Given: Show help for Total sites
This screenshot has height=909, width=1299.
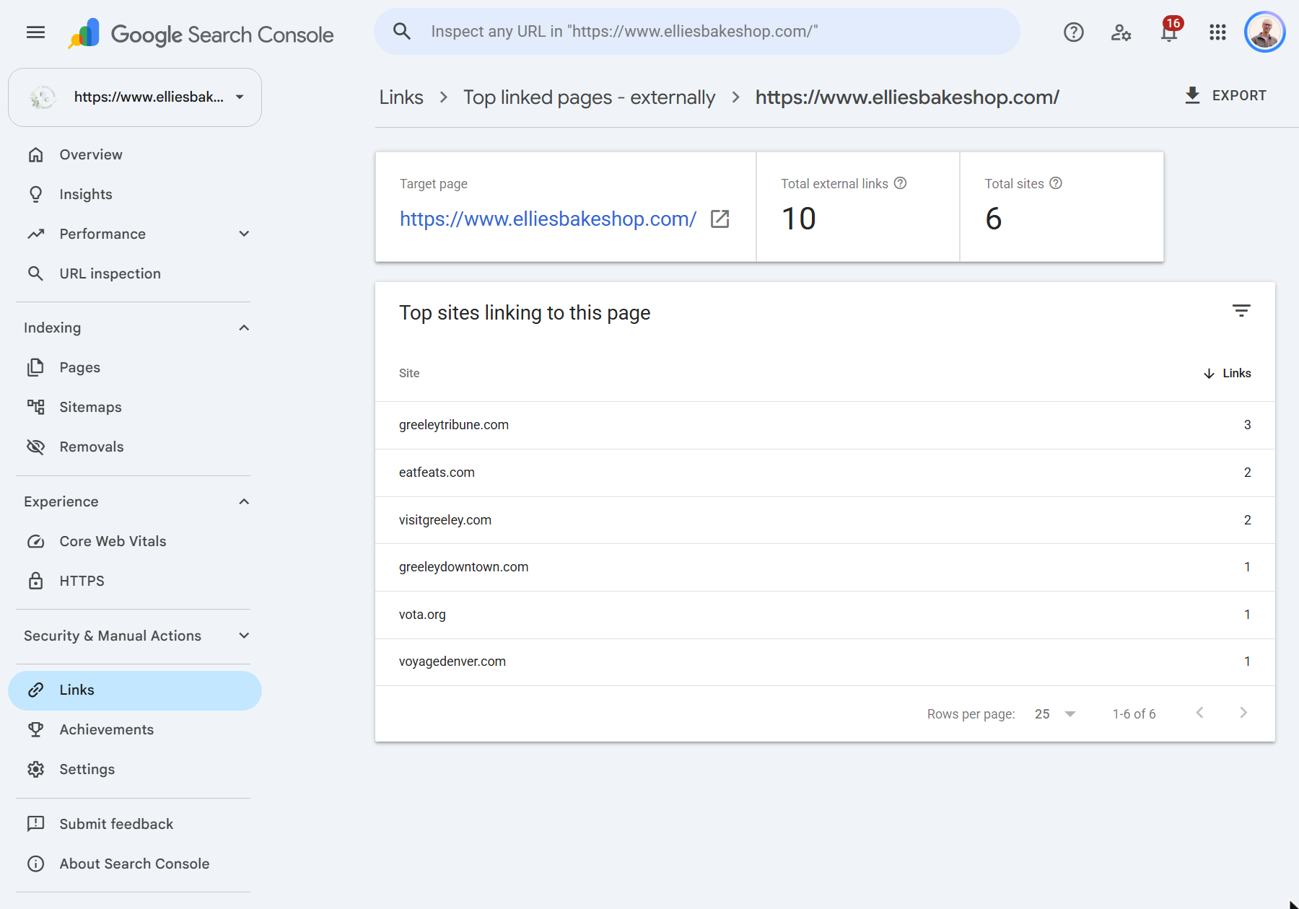Looking at the screenshot, I should pos(1056,183).
